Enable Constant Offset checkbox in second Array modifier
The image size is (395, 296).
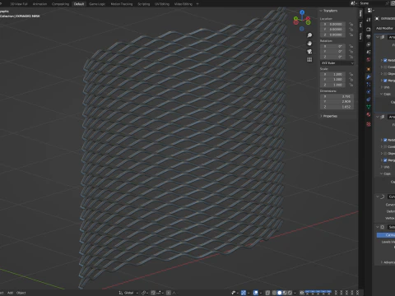pyautogui.click(x=385, y=147)
